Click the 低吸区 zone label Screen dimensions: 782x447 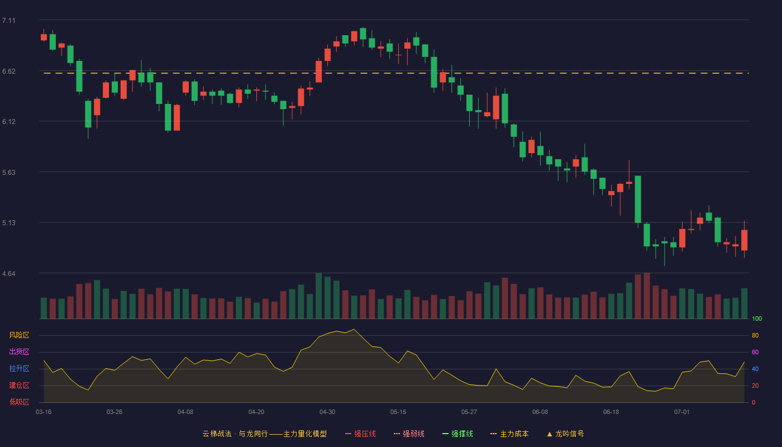click(x=19, y=402)
